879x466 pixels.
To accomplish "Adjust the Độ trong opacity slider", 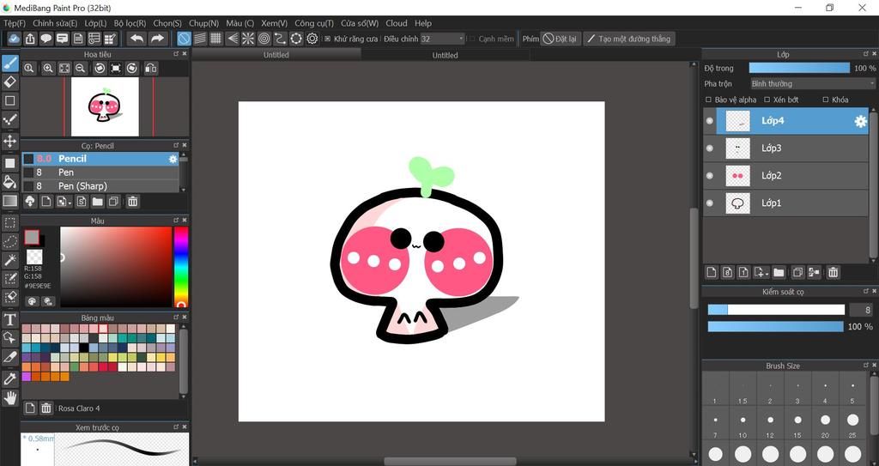I will (799, 68).
